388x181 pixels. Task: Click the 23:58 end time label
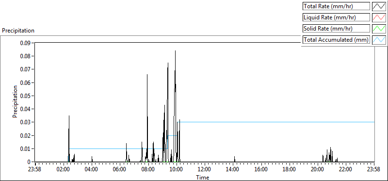[374, 169]
